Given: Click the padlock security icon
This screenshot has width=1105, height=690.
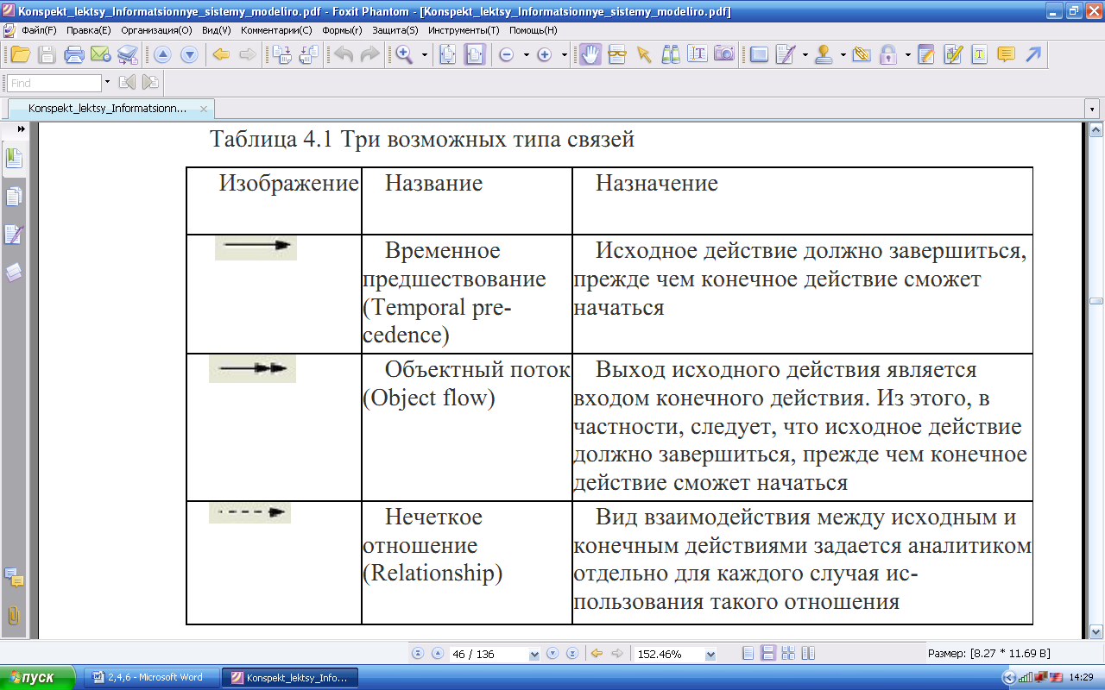Looking at the screenshot, I should pyautogui.click(x=888, y=54).
